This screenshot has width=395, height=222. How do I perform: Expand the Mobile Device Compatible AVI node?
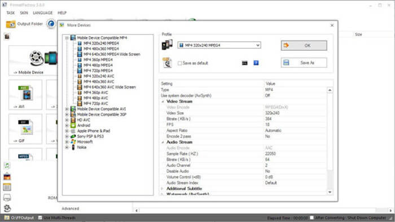click(67, 109)
